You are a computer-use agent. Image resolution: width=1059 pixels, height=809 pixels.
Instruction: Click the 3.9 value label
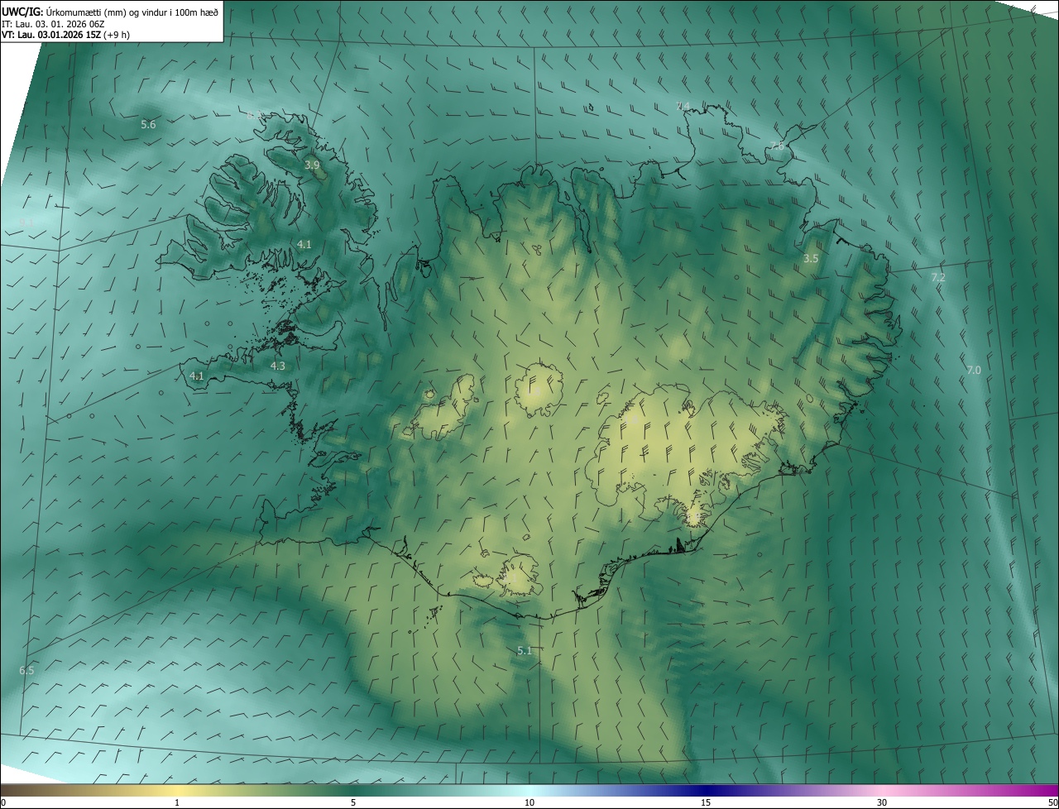[312, 165]
